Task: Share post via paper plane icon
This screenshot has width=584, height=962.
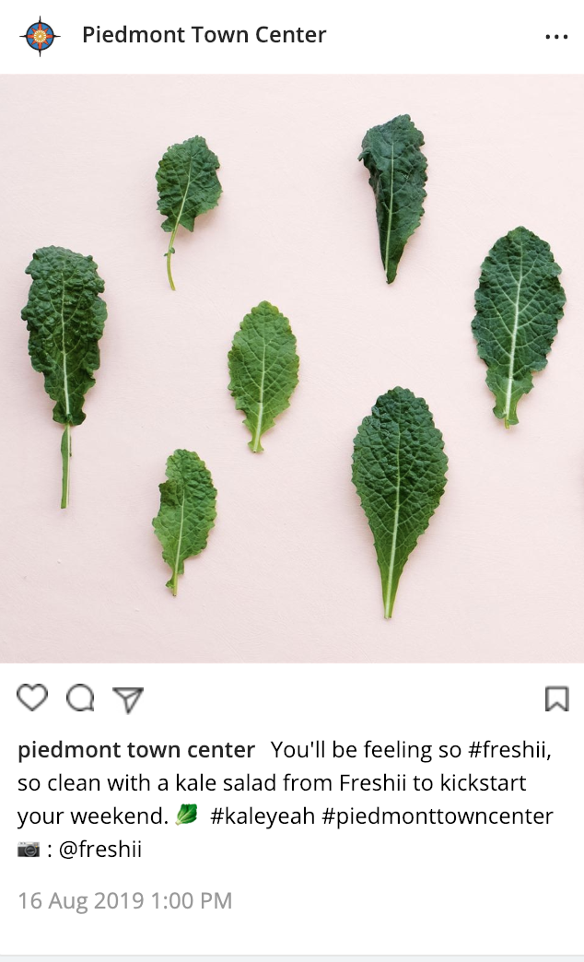Action: point(128,699)
